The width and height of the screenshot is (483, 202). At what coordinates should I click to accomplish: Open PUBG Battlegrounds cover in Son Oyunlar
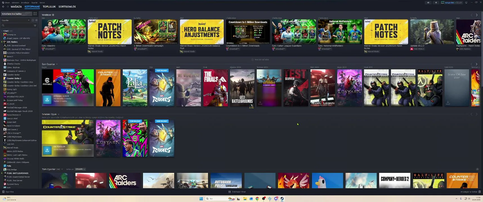[242, 88]
